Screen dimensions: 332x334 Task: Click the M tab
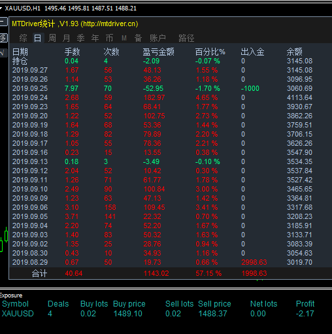pyautogui.click(x=124, y=38)
